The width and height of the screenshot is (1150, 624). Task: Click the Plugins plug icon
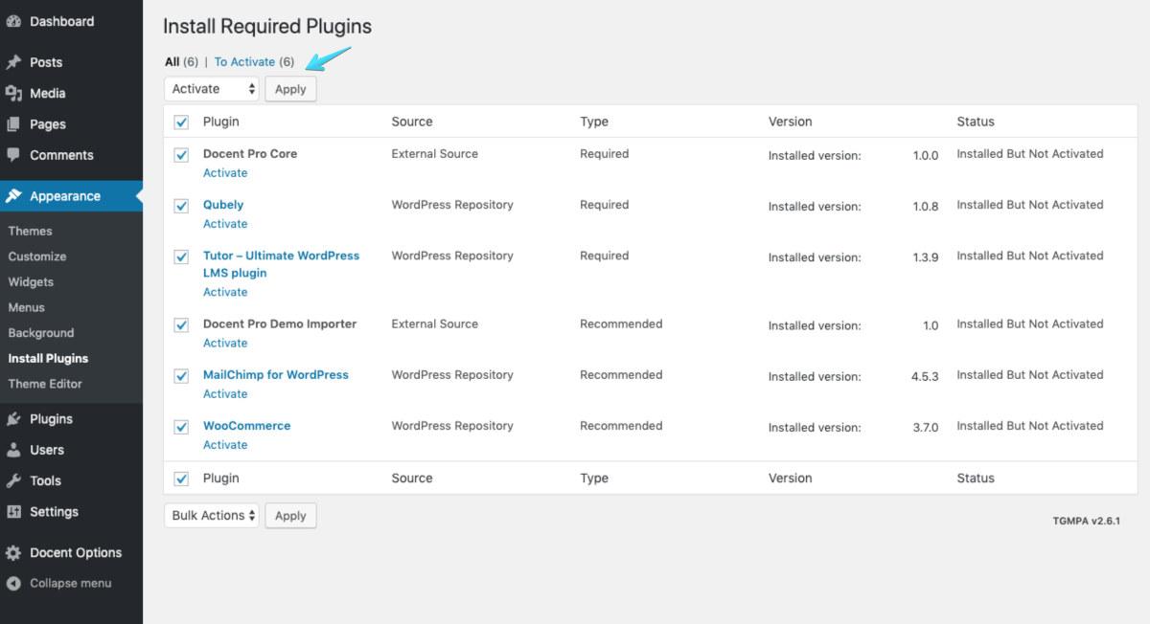[13, 419]
